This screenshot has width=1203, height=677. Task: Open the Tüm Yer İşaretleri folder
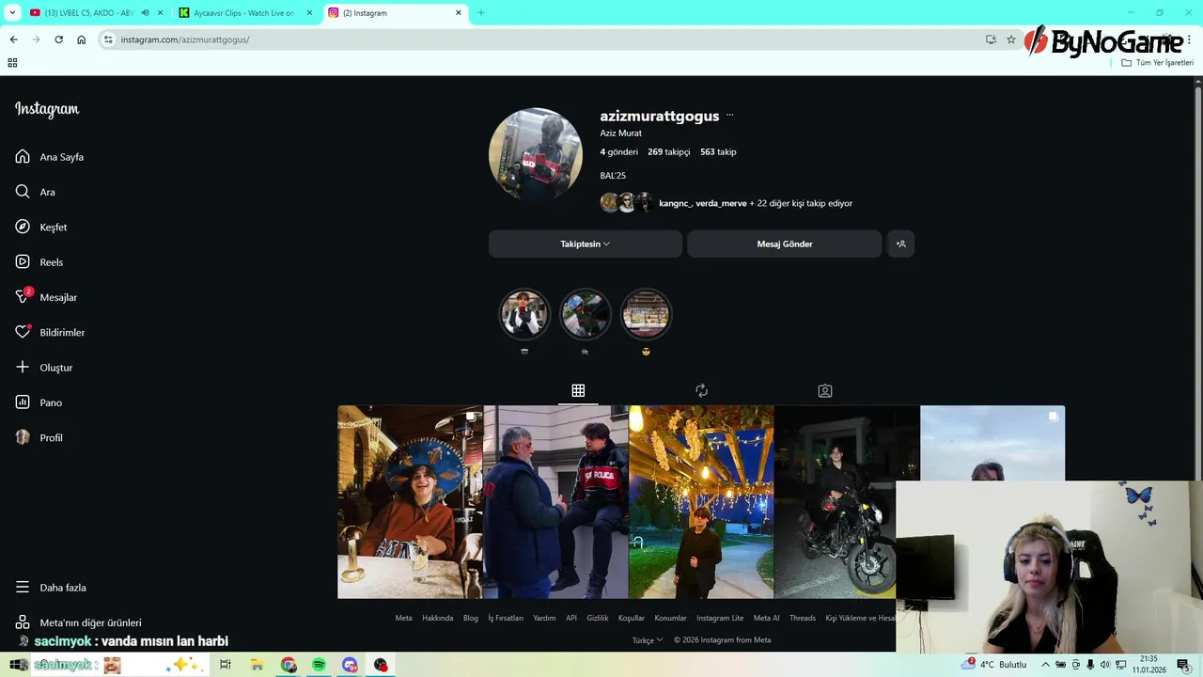[x=1157, y=63]
